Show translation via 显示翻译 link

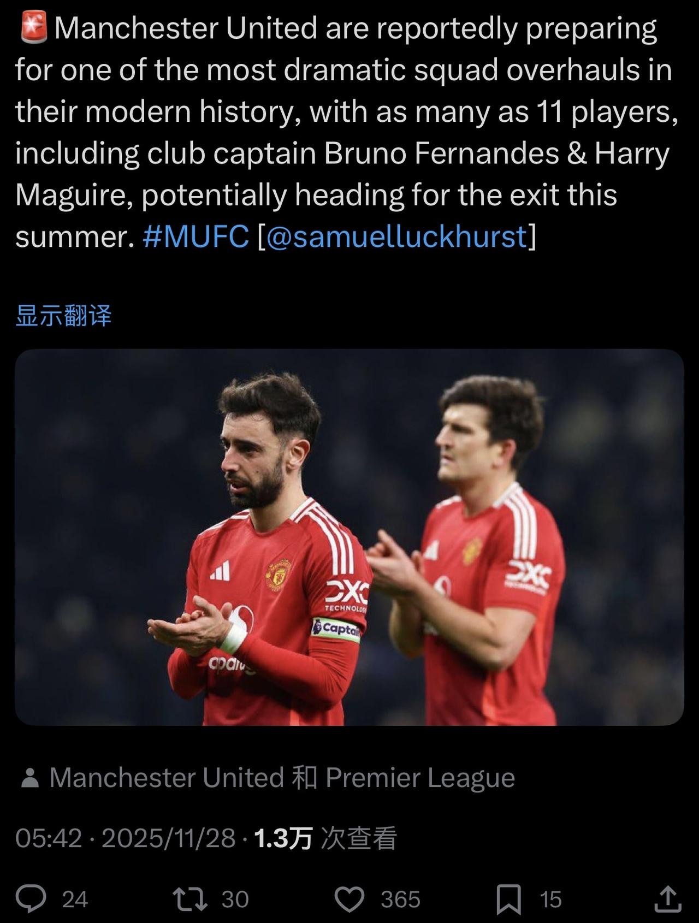coord(63,316)
